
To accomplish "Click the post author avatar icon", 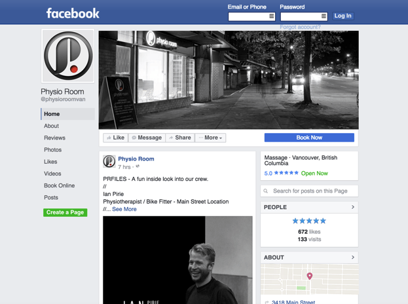I will tap(109, 161).
